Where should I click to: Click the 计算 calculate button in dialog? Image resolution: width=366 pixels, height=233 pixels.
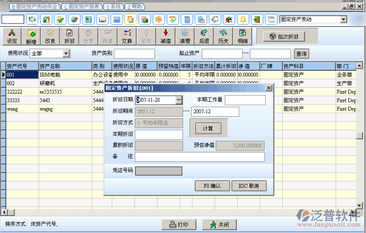(208, 129)
